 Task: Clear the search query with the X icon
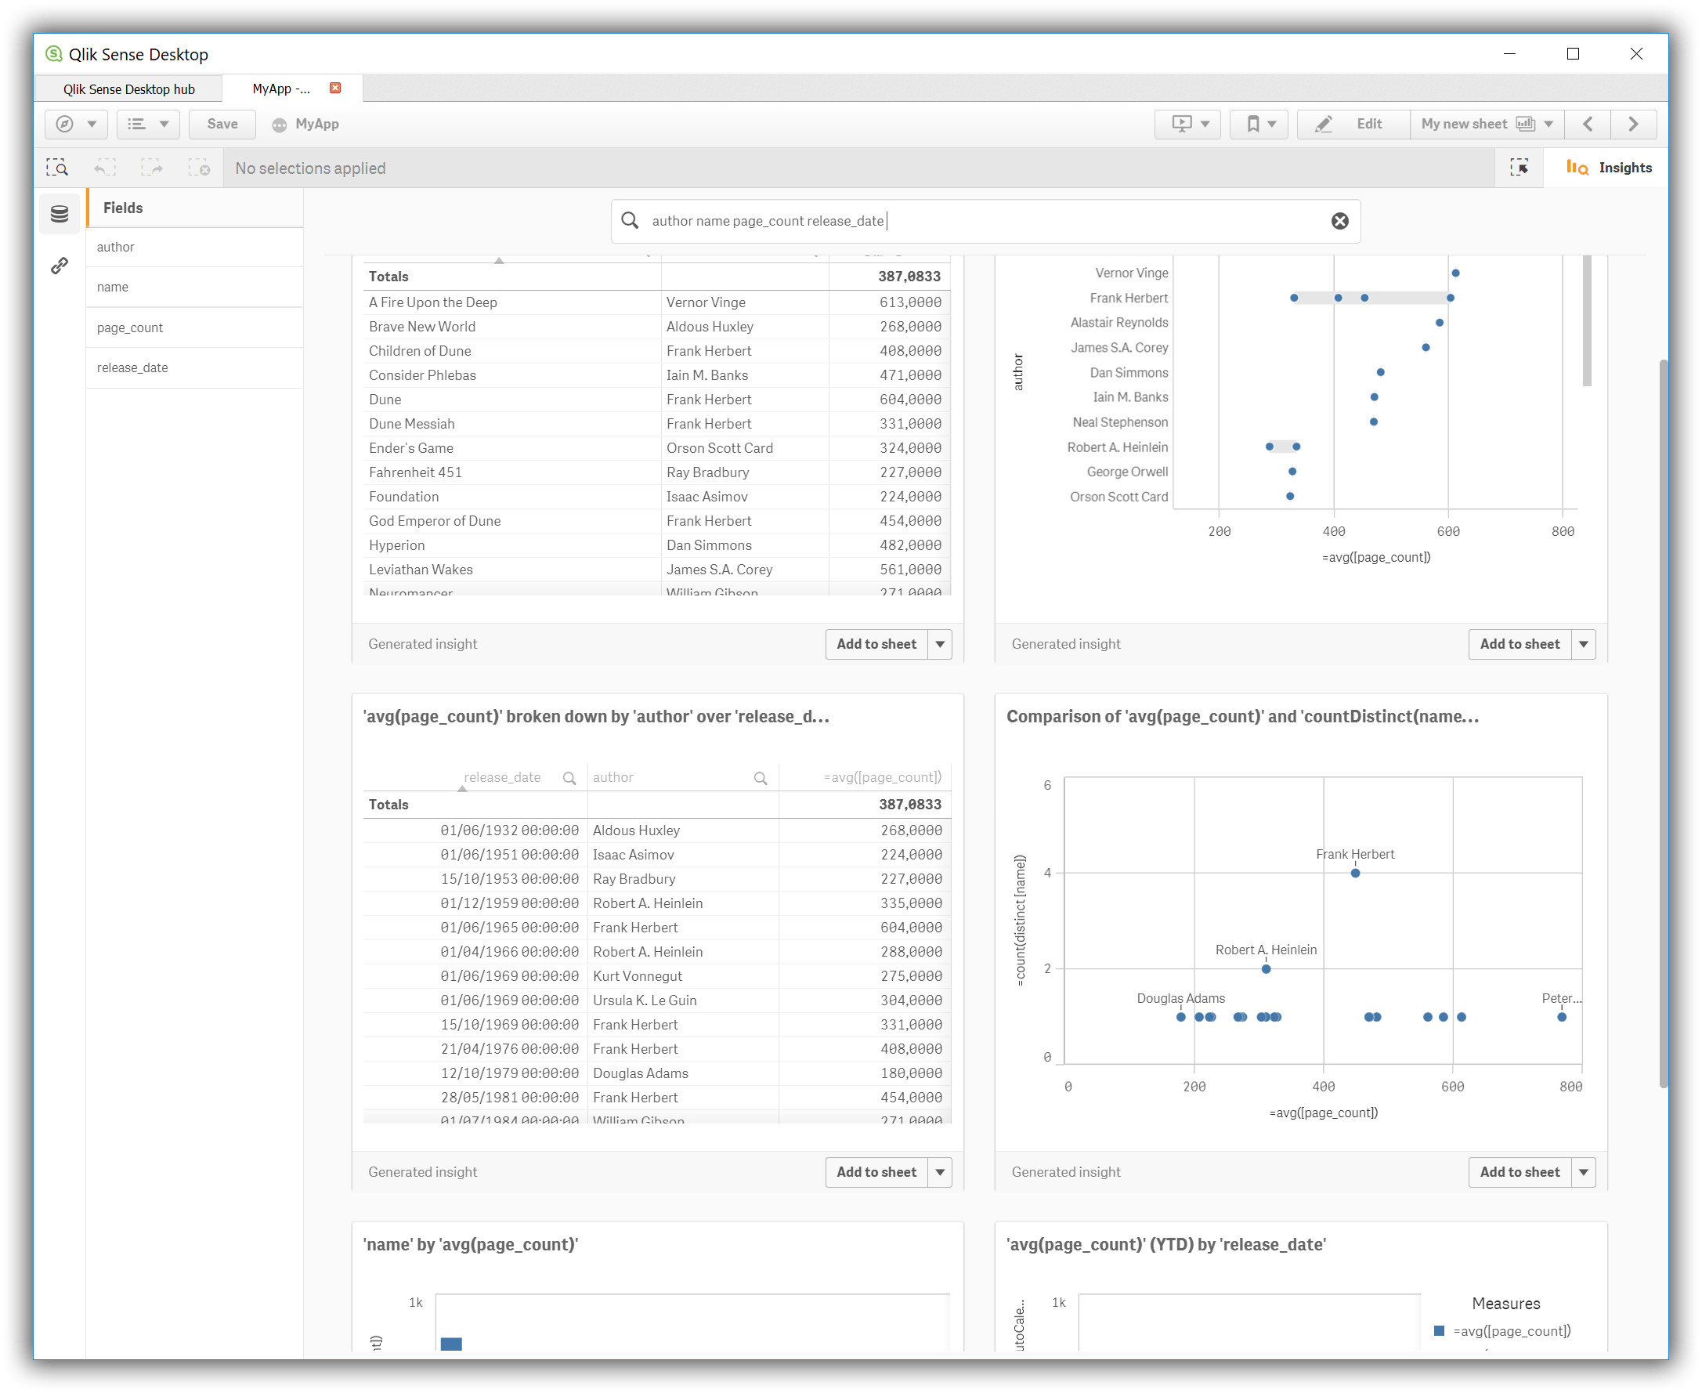click(x=1339, y=221)
